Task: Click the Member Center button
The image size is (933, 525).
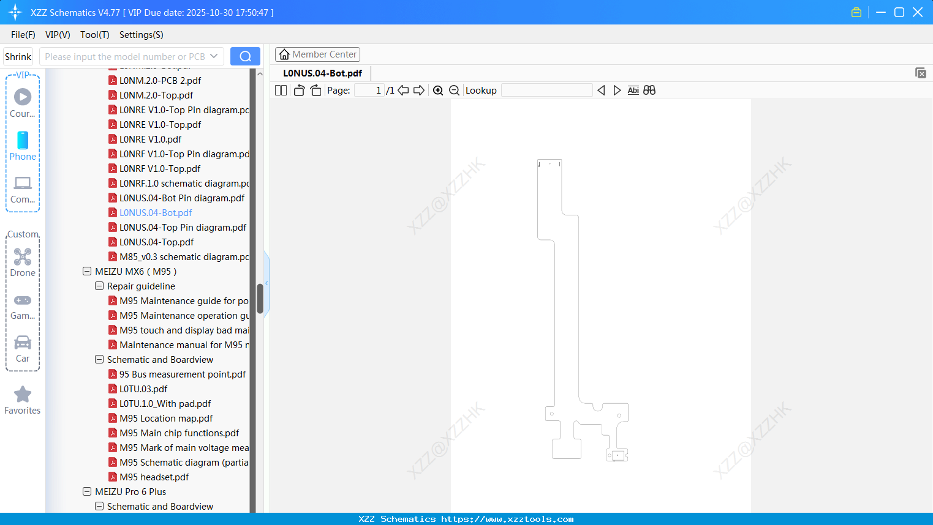Action: pos(317,54)
